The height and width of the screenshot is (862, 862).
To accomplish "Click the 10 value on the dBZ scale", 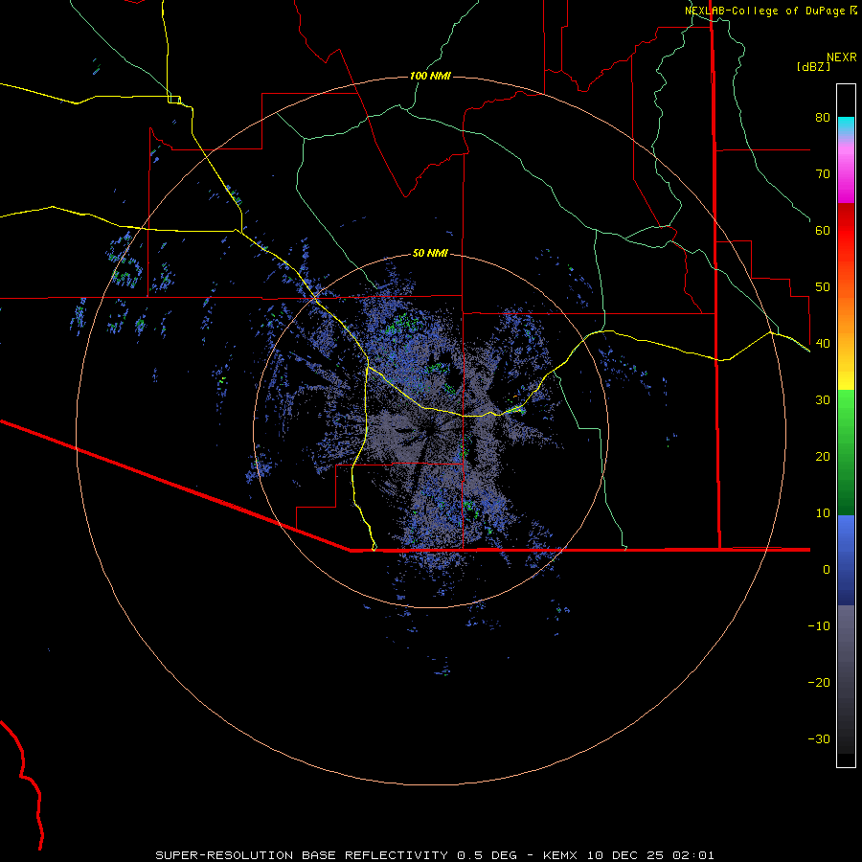I will click(823, 513).
